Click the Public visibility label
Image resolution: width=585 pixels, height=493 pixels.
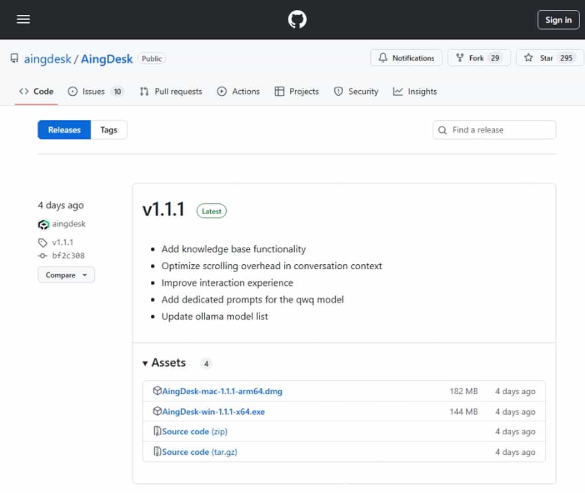click(151, 59)
